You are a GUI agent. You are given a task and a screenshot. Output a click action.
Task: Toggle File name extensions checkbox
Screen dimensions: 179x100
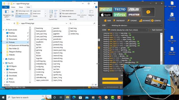tap(60, 14)
